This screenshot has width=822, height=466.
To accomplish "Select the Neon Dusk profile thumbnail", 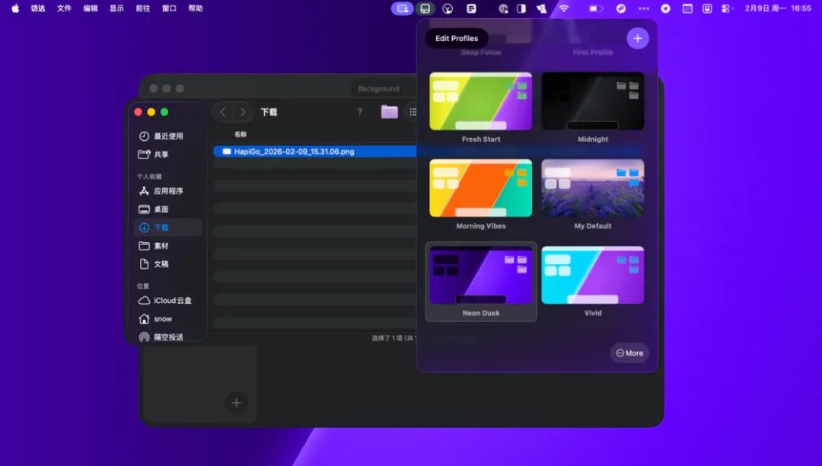I will [x=480, y=274].
